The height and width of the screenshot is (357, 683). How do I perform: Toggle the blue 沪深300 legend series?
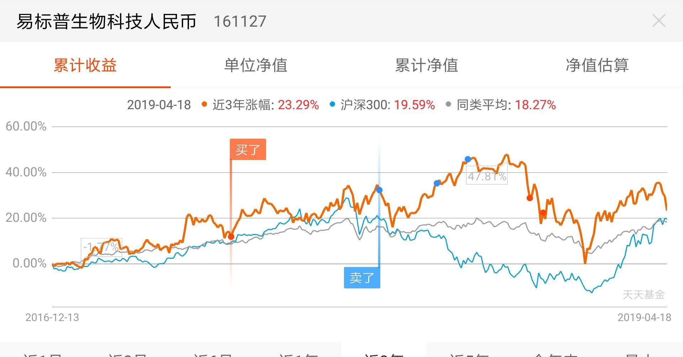[382, 105]
